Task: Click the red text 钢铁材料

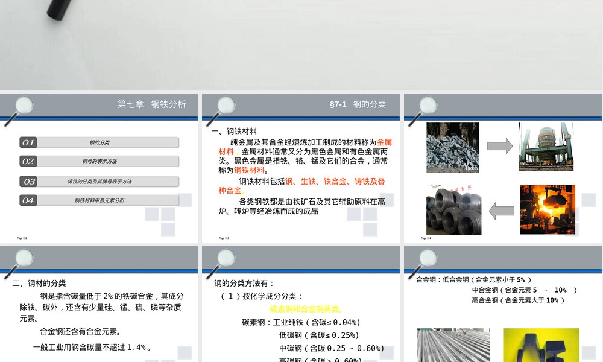Action: (249, 170)
